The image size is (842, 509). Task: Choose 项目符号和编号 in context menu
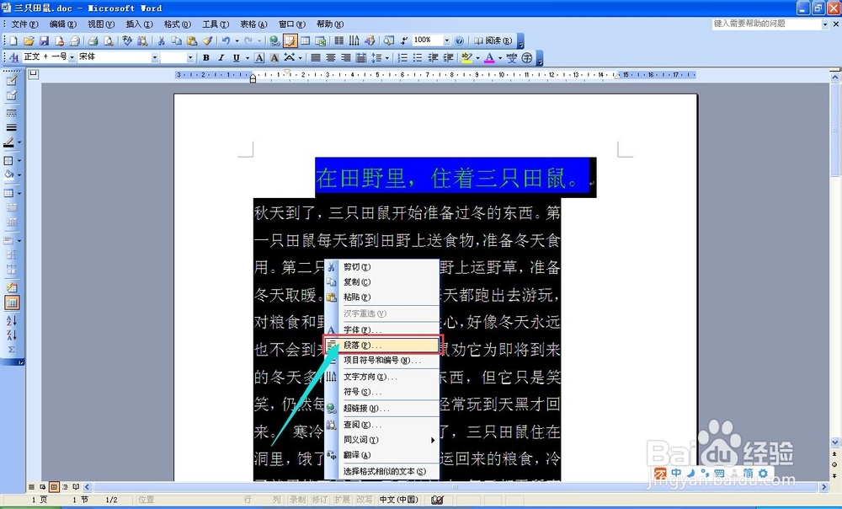click(x=381, y=360)
